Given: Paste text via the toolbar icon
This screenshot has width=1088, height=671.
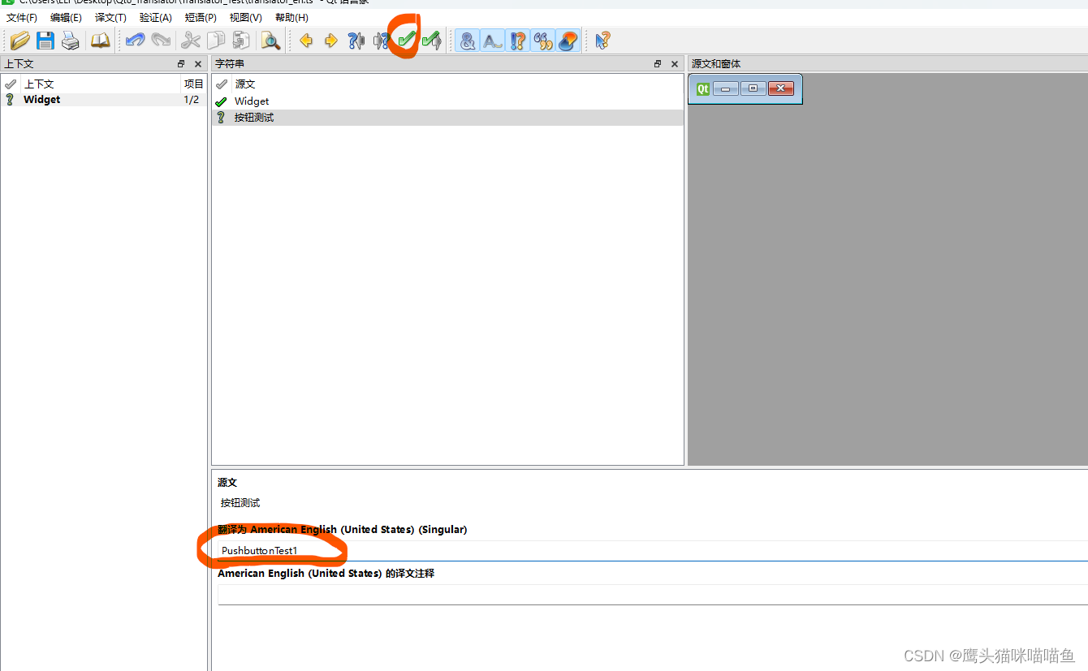Looking at the screenshot, I should click(241, 41).
